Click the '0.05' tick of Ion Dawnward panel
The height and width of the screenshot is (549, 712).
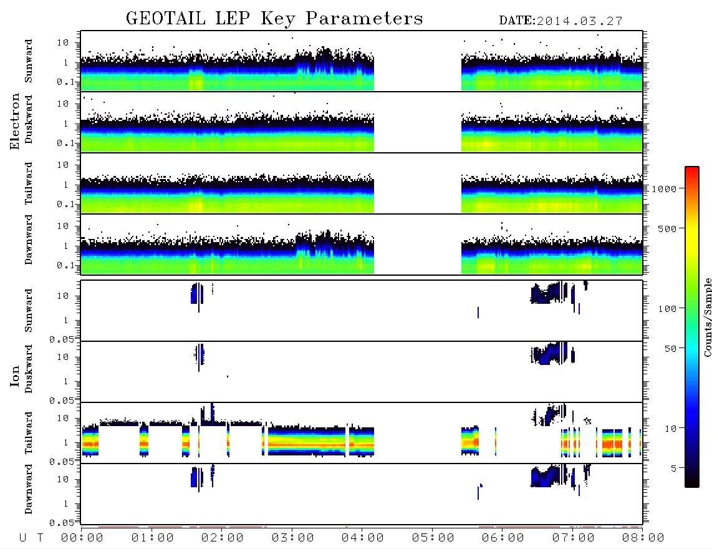pos(61,523)
